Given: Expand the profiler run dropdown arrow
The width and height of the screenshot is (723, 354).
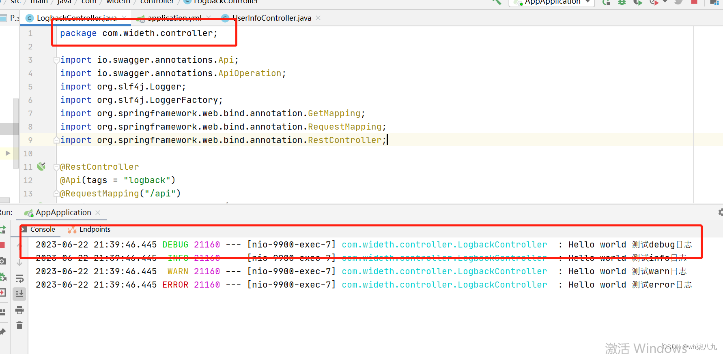Looking at the screenshot, I should 665,2.
